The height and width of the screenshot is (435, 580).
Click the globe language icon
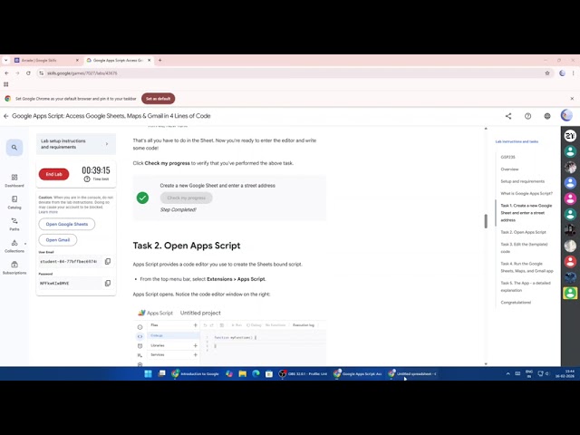tap(547, 116)
